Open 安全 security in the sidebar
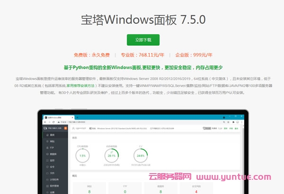The width and height of the screenshot is (284, 194). (53, 167)
